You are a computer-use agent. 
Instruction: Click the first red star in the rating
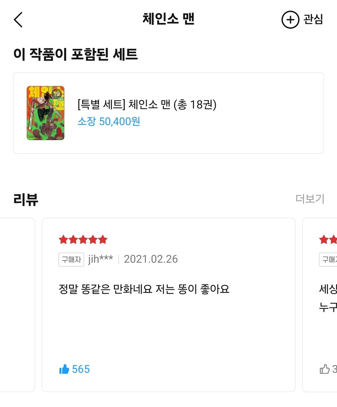click(64, 239)
